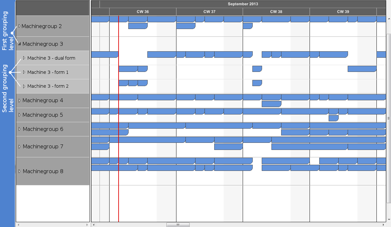Select the Machinegroup 4 label
This screenshot has width=391, height=227.
click(x=43, y=101)
